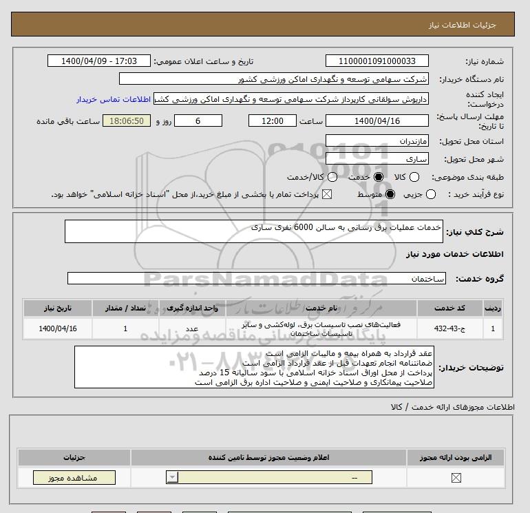Open اطلاعات تماس خریدار link
The image size is (530, 513).
114,99
